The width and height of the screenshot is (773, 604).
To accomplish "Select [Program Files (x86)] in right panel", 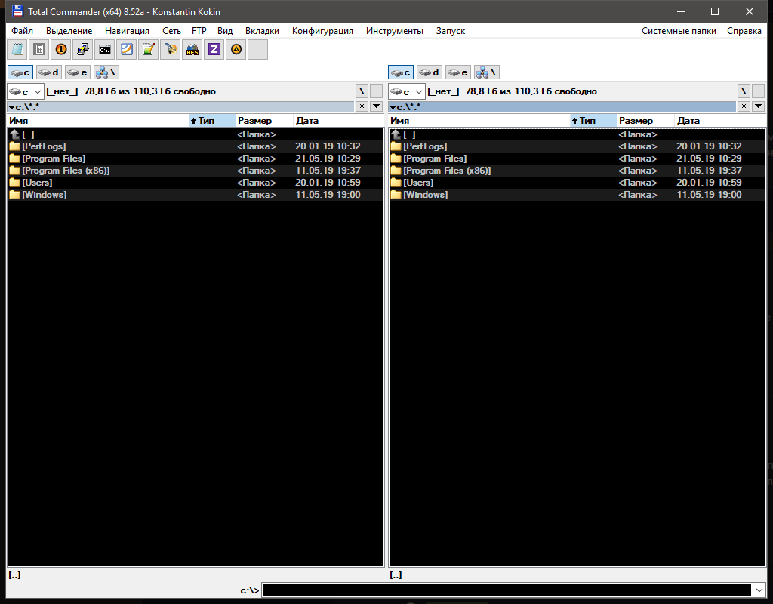I will point(577,171).
